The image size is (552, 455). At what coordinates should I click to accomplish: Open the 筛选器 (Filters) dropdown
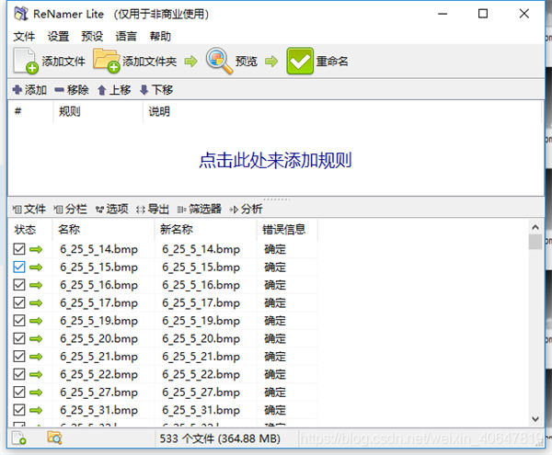pyautogui.click(x=199, y=209)
